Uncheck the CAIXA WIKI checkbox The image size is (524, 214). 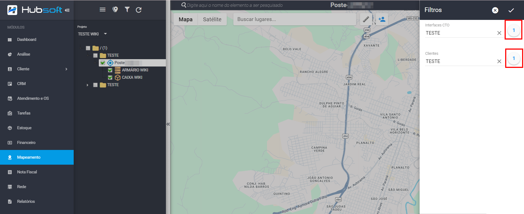point(110,77)
